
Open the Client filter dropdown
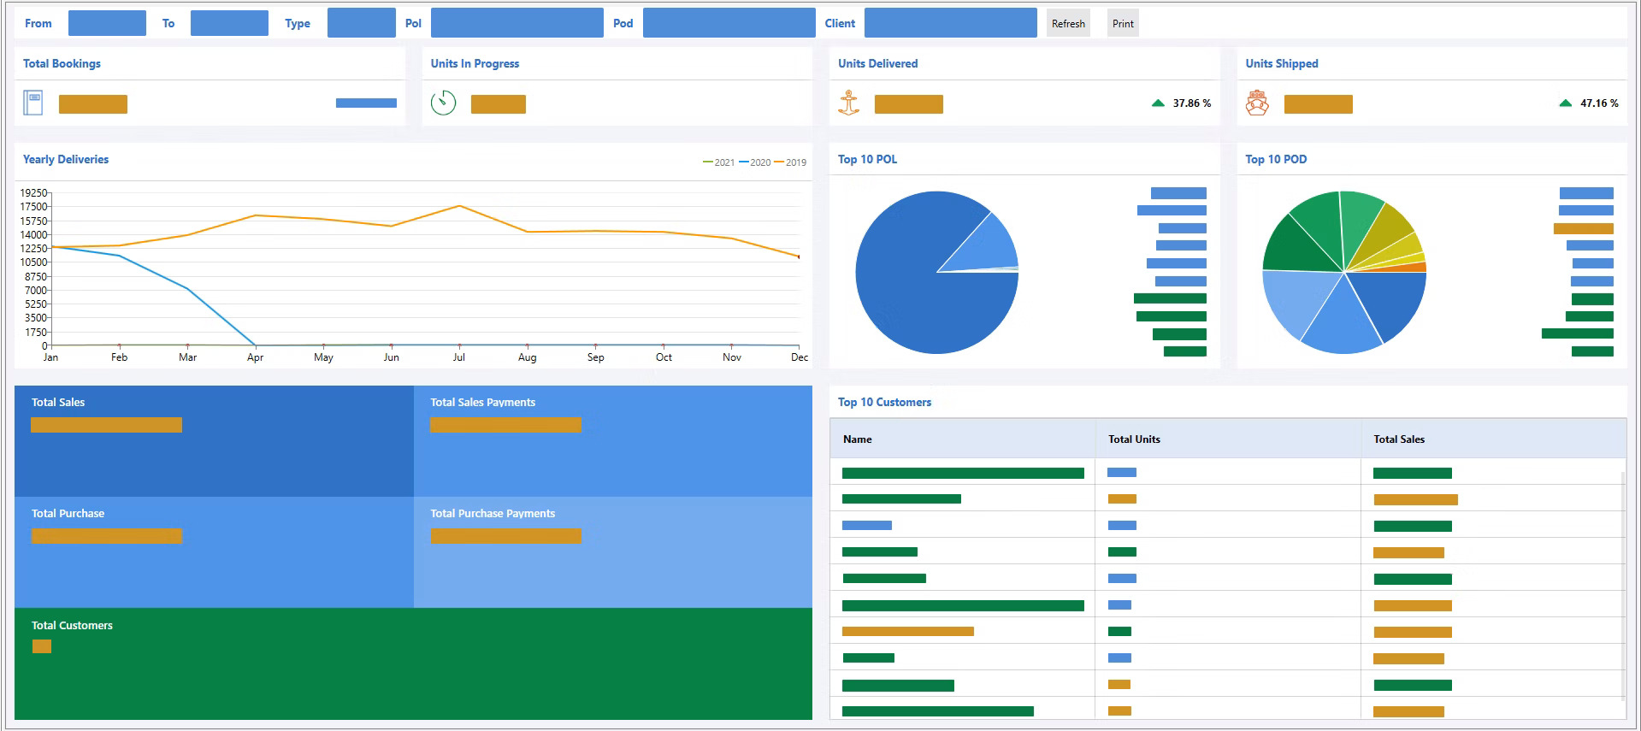coord(950,23)
